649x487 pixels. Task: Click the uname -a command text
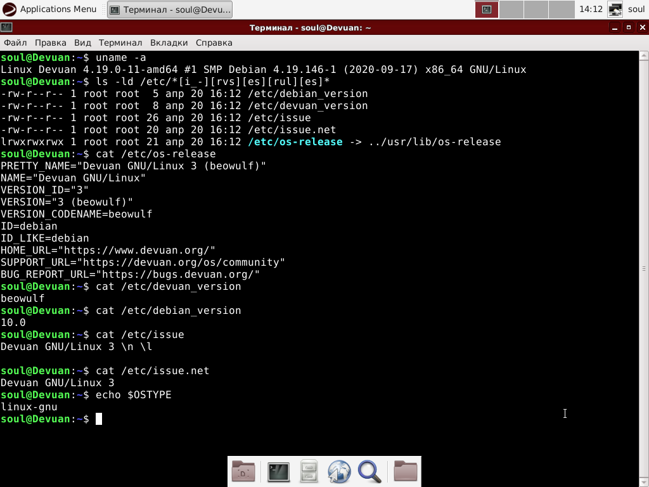[x=121, y=58]
